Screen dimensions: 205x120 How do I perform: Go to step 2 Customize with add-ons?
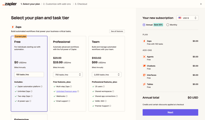(x=57, y=4)
